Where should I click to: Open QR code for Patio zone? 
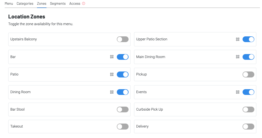point(112,74)
